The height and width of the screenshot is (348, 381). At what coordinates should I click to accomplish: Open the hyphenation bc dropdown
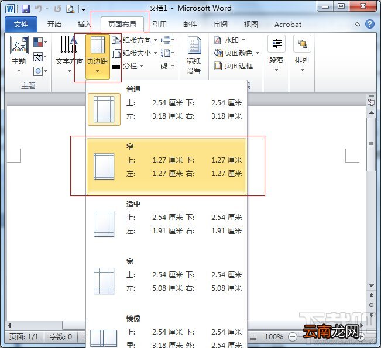pos(167,66)
